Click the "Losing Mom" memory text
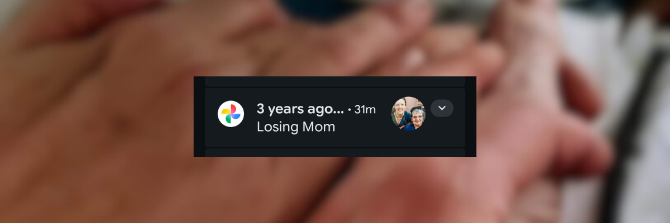 (x=295, y=127)
